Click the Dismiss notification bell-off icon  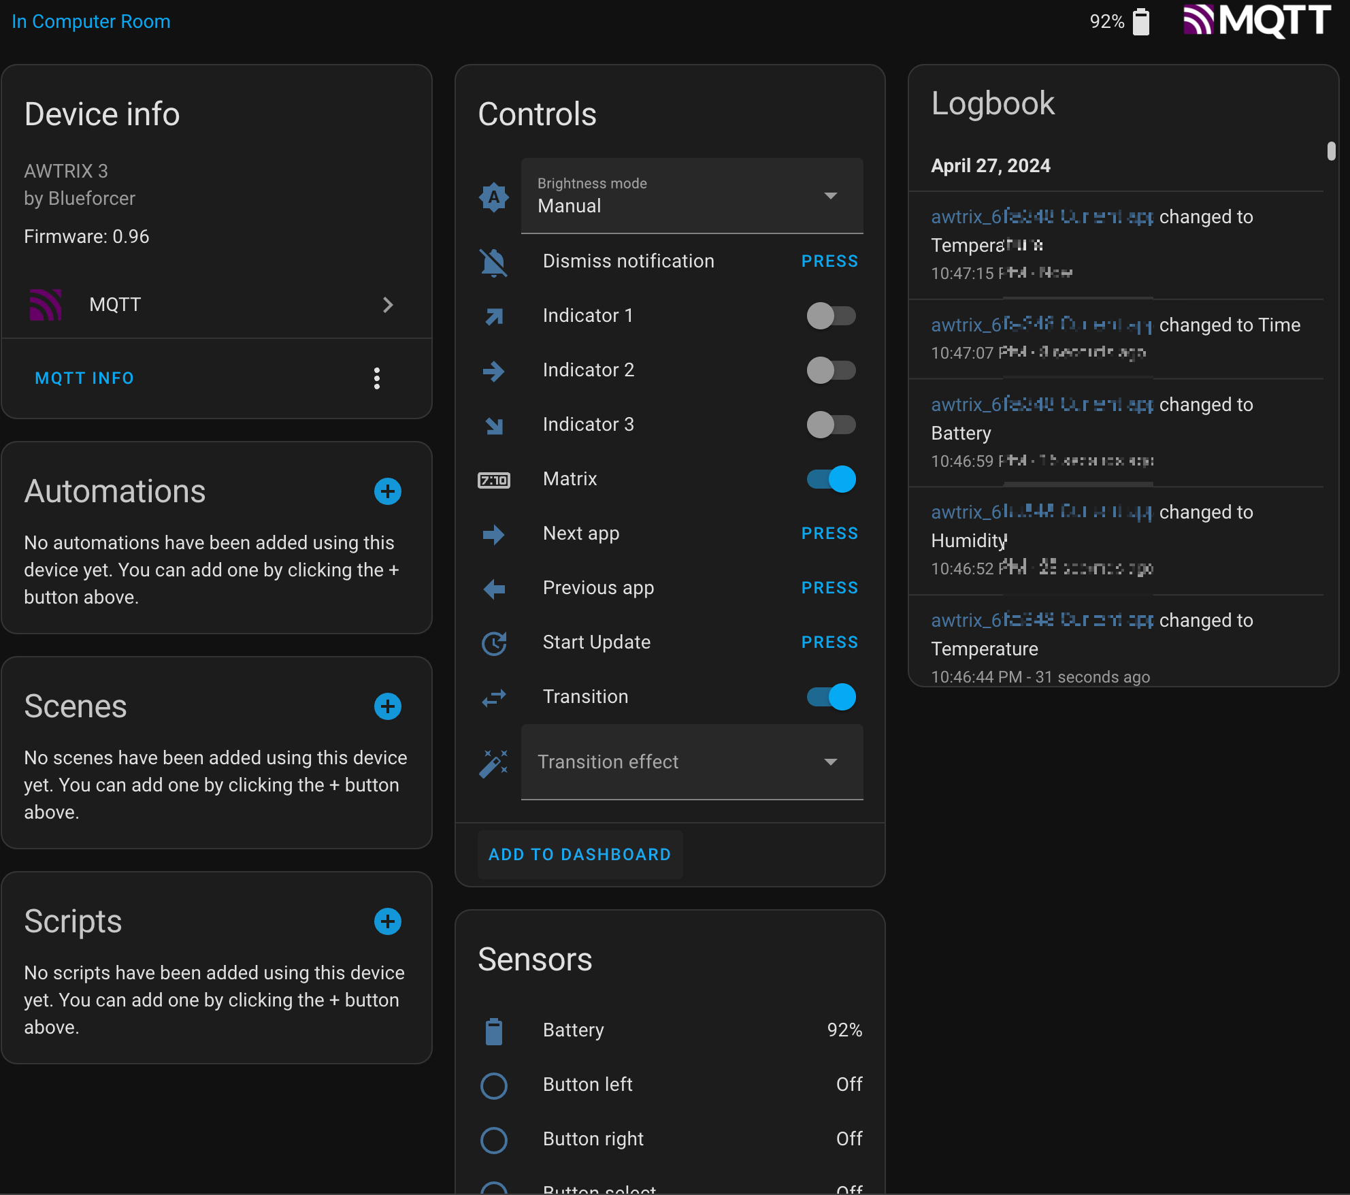[x=494, y=262]
